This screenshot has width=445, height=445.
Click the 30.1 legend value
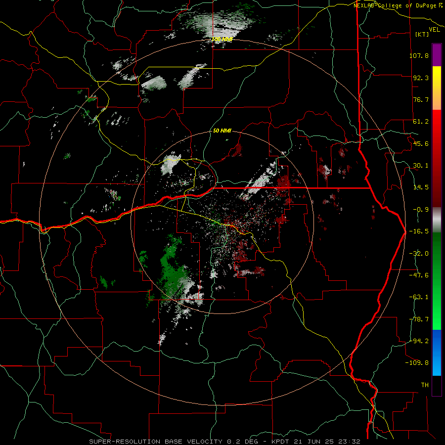pyautogui.click(x=421, y=166)
